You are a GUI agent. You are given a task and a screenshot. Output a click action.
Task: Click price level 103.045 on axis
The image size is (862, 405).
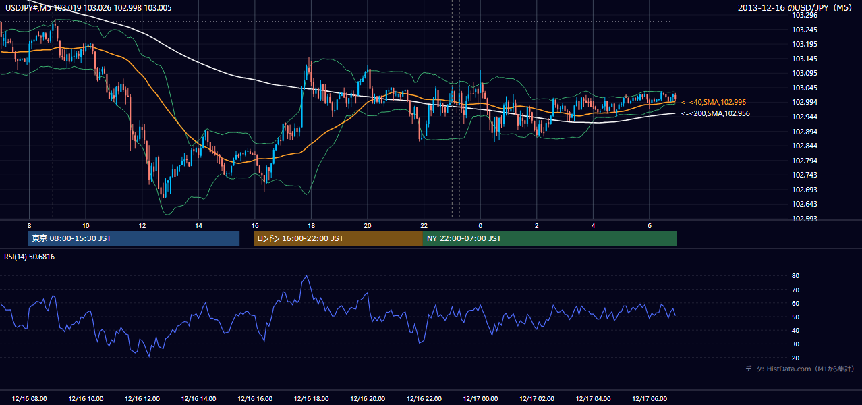click(804, 88)
